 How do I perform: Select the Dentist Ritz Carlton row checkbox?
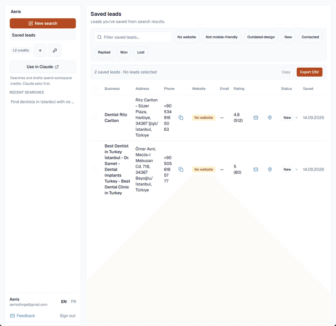coord(95,118)
